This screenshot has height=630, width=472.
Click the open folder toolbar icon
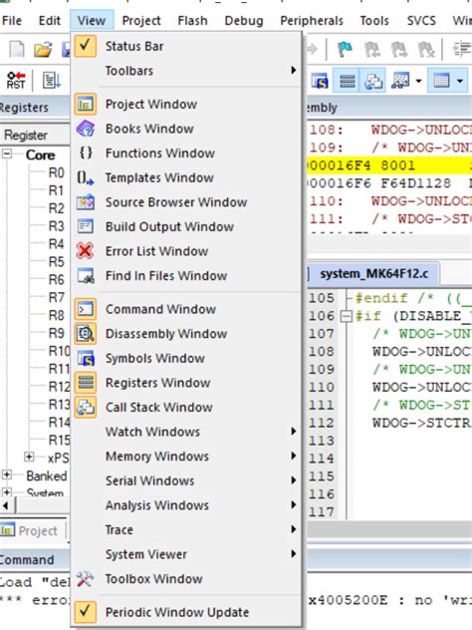43,50
